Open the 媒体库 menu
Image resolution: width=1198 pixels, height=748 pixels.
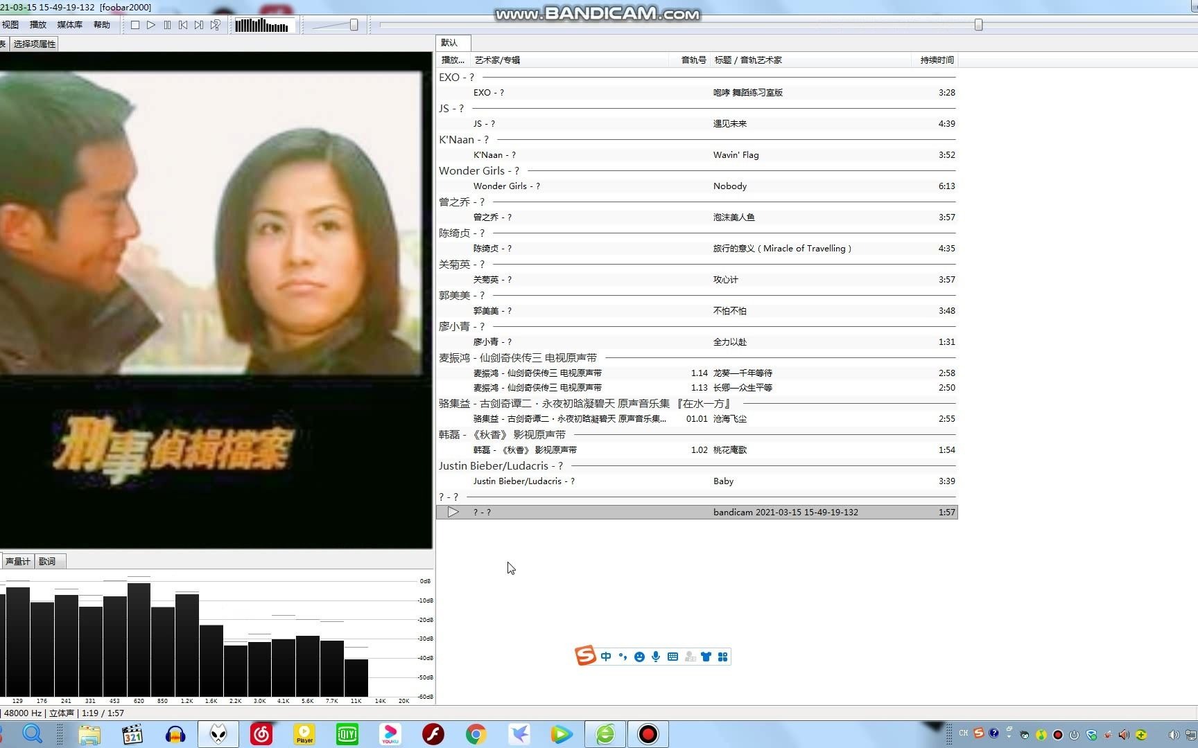(x=69, y=25)
